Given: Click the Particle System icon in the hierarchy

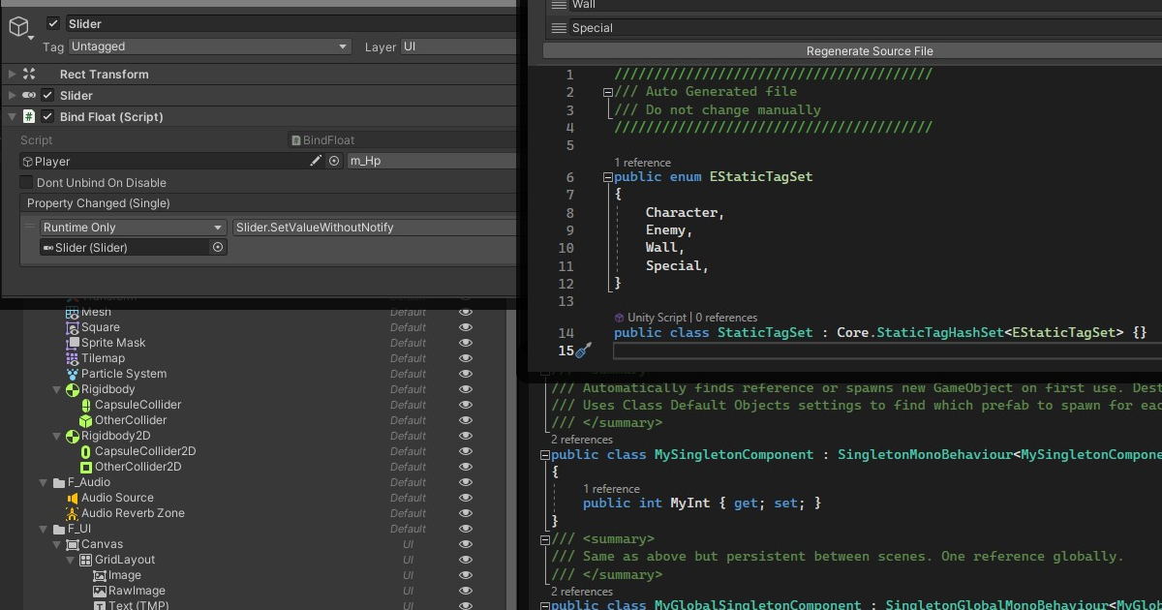Looking at the screenshot, I should click(x=72, y=374).
